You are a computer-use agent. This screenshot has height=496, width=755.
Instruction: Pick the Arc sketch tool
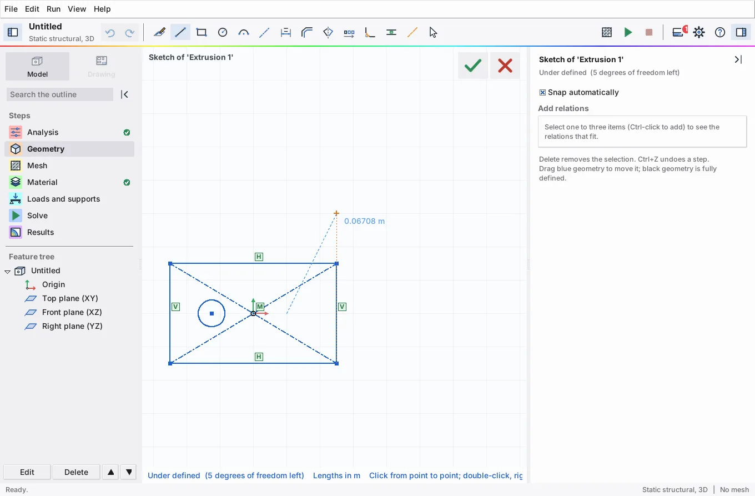pyautogui.click(x=244, y=32)
